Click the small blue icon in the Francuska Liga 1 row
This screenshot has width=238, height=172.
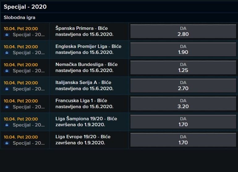click(7, 107)
